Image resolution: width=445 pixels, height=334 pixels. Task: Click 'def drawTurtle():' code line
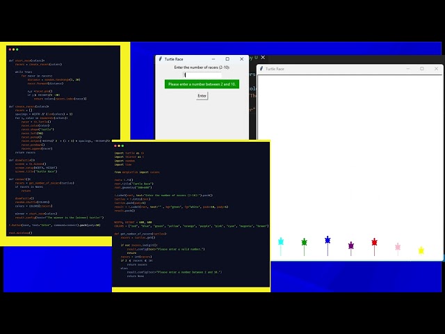coord(22,160)
